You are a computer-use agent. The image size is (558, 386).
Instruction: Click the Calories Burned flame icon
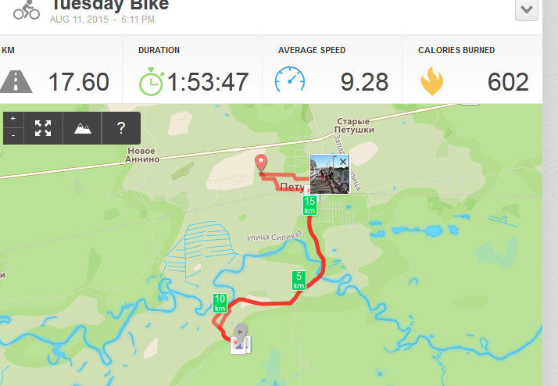432,81
